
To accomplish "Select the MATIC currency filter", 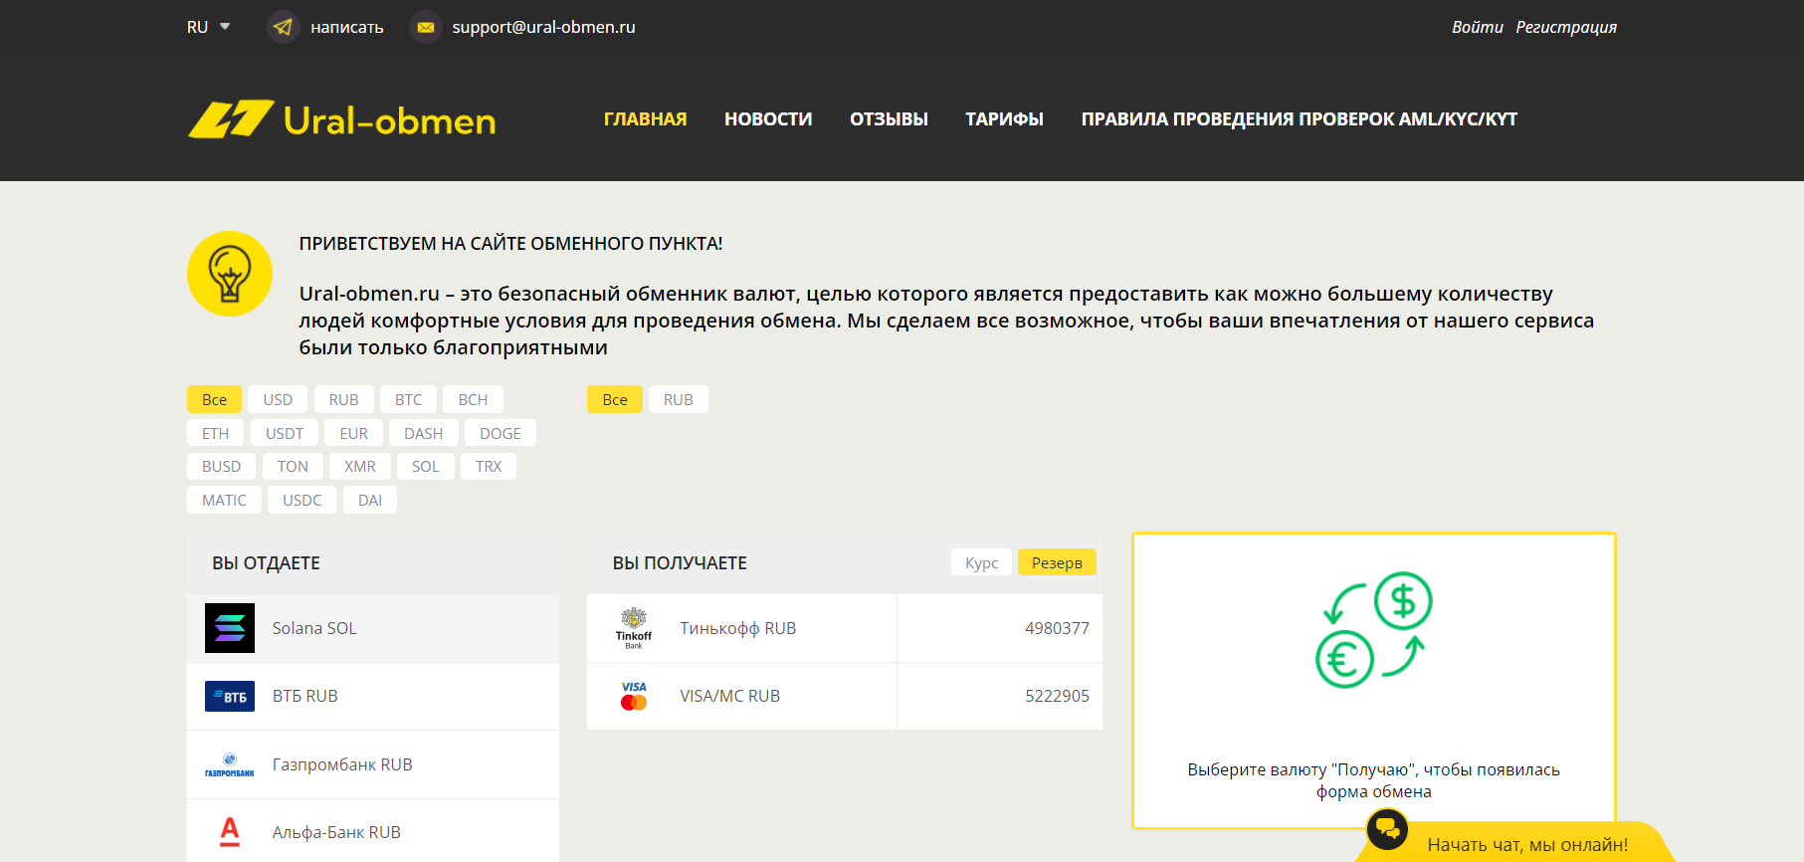I will (x=224, y=500).
